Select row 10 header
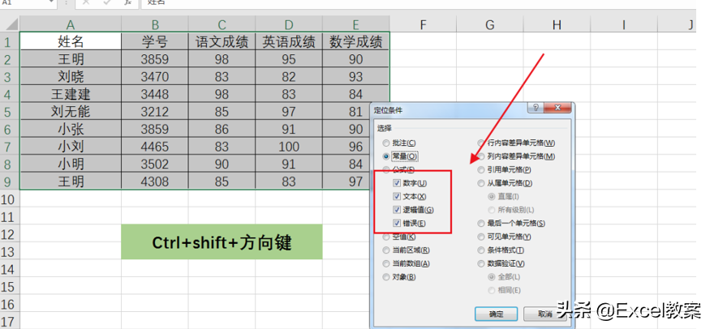 pyautogui.click(x=10, y=199)
